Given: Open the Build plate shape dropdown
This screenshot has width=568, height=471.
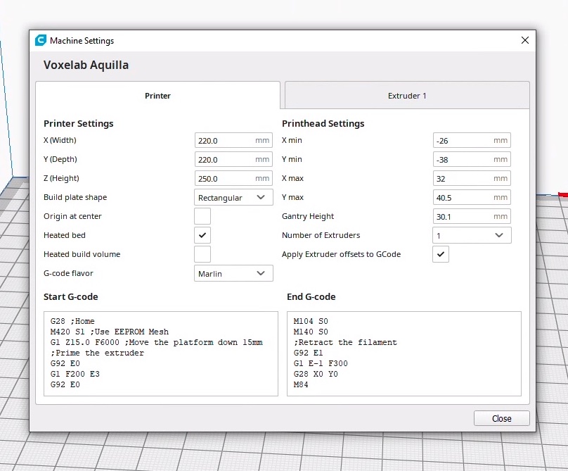Looking at the screenshot, I should 233,197.
